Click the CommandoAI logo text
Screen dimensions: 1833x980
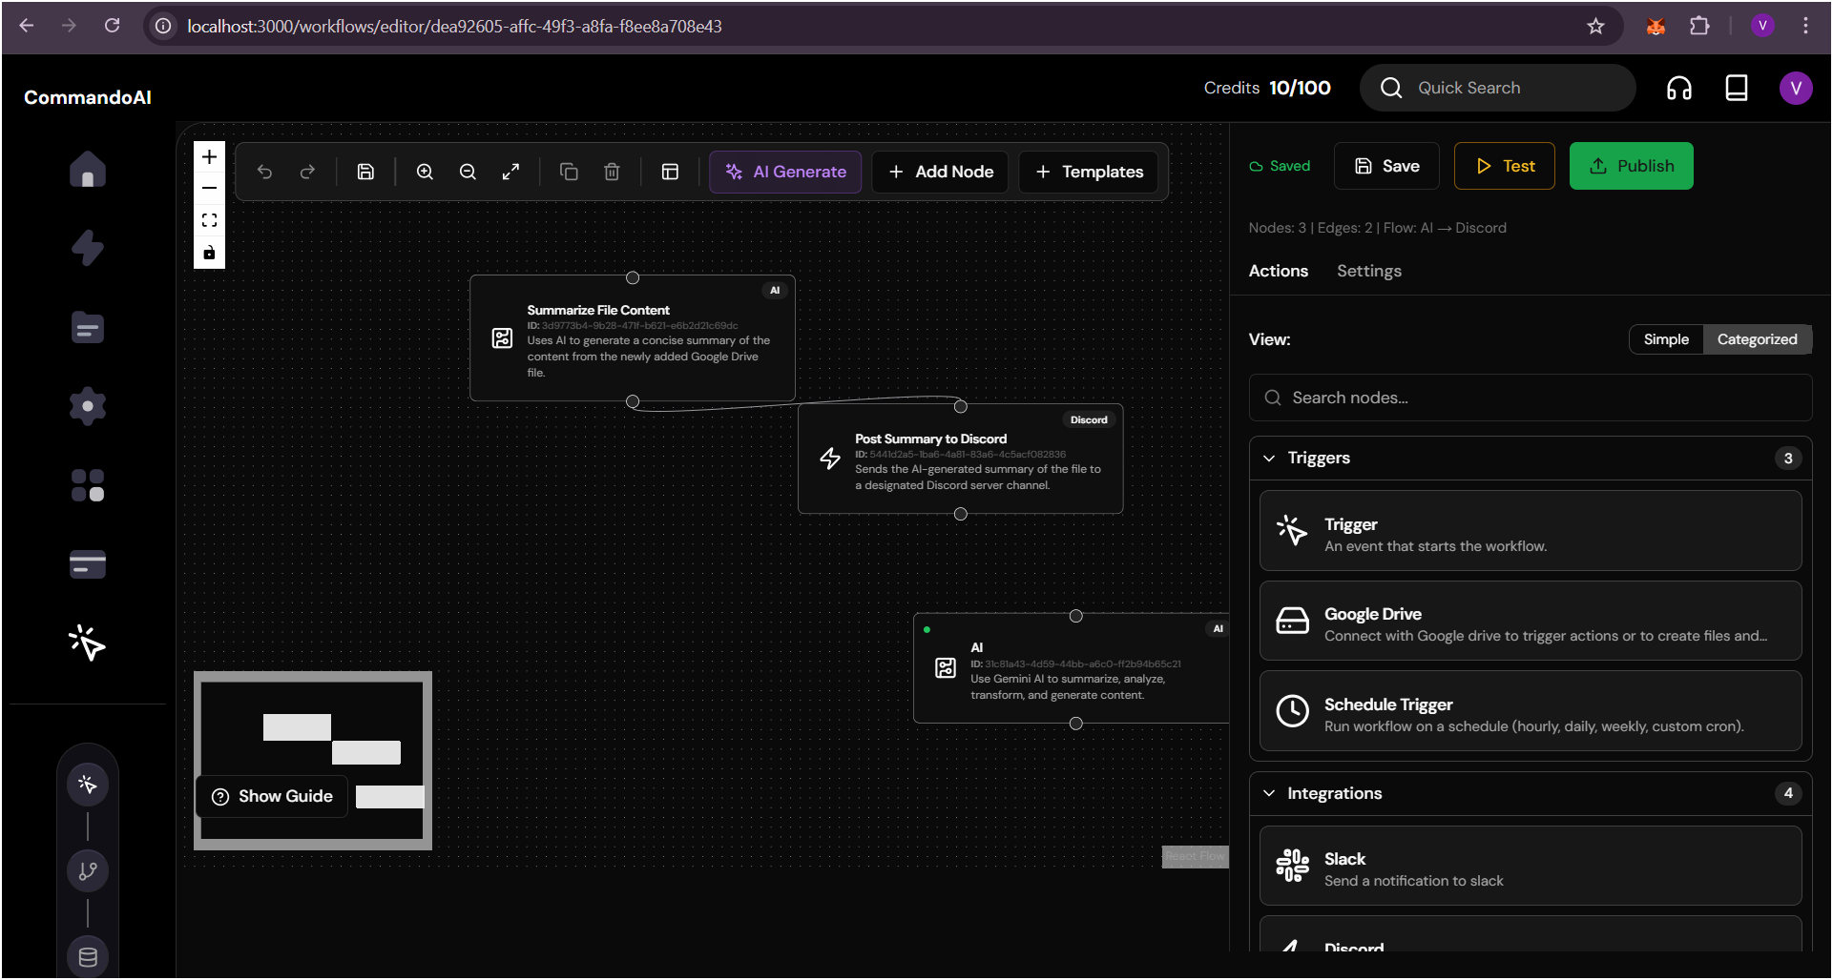(88, 97)
